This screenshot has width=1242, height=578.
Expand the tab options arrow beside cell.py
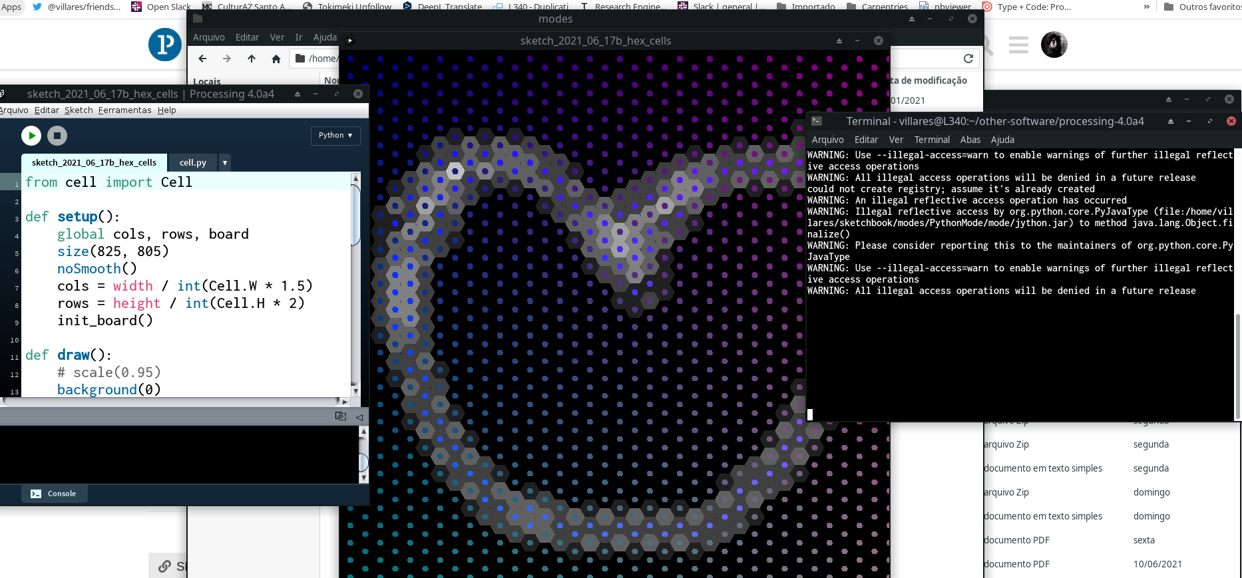[x=225, y=162]
